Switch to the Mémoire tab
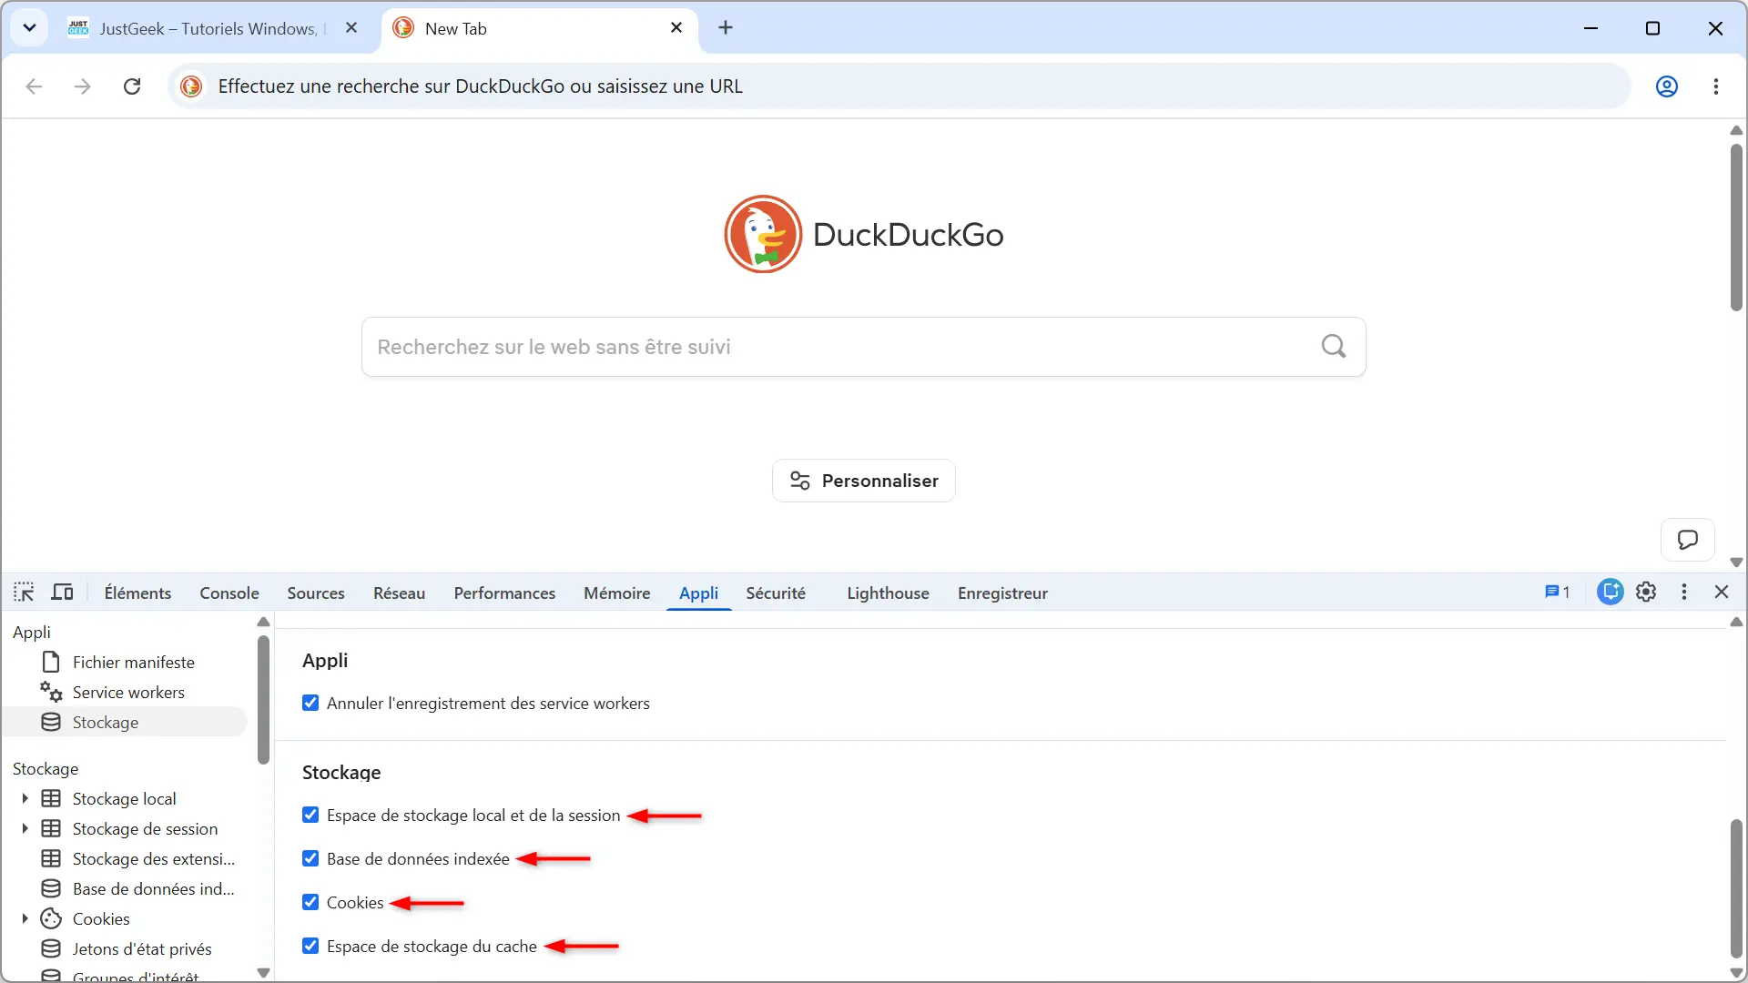The image size is (1748, 983). coord(617,593)
